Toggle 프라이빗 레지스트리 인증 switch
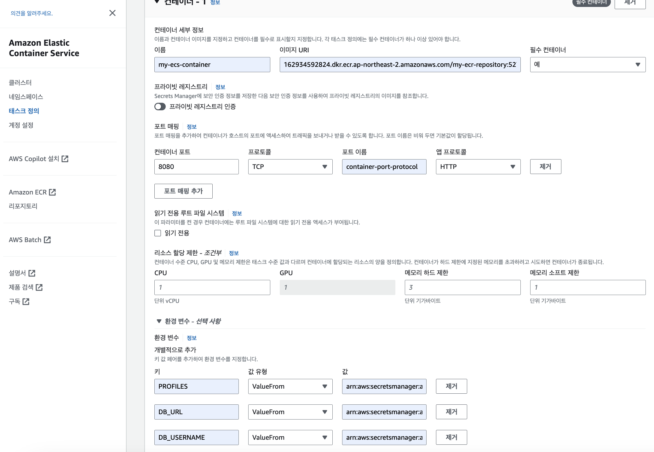The width and height of the screenshot is (654, 452). pos(160,107)
